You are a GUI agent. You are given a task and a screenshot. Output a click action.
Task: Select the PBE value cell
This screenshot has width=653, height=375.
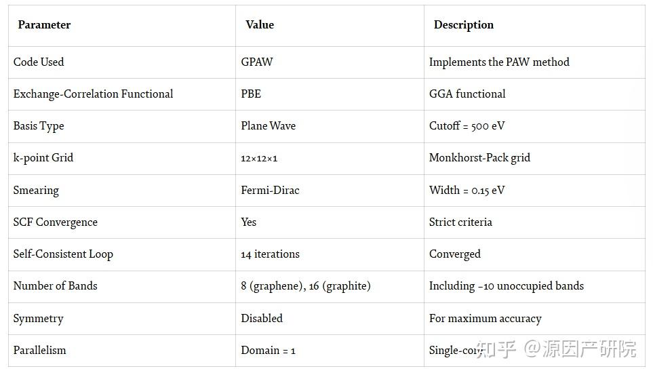coord(251,94)
